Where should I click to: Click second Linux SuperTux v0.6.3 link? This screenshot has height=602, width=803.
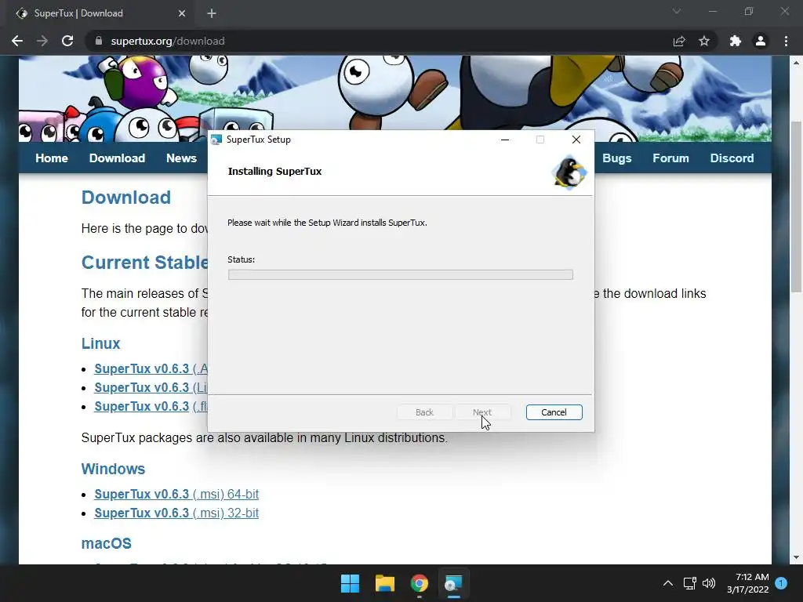click(151, 387)
